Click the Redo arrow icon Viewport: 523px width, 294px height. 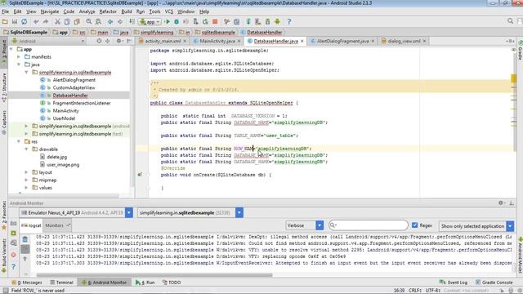46,22
